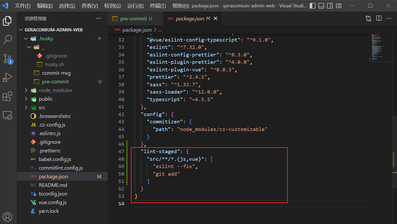The width and height of the screenshot is (397, 224).
Task: Click the 资源管理器 panel title
Action: pos(35,19)
